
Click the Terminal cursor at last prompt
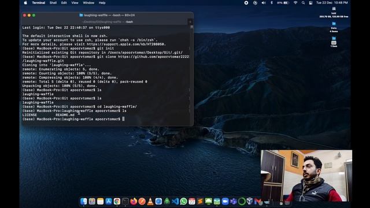tap(123, 119)
